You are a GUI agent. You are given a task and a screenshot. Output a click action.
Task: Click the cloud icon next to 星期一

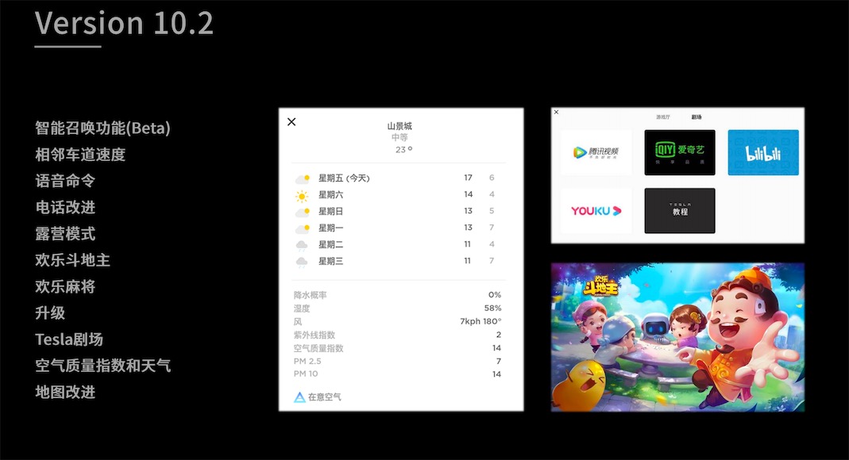tap(302, 227)
